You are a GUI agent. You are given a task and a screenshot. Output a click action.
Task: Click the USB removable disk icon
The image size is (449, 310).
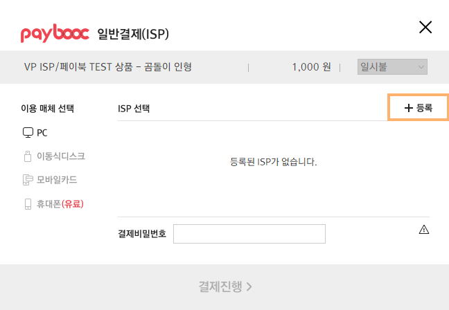pos(28,156)
